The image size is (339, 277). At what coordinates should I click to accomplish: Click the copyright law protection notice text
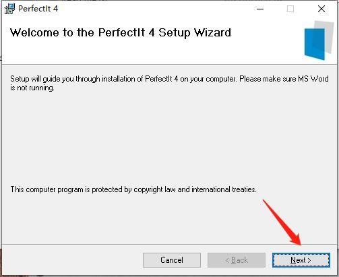point(133,189)
